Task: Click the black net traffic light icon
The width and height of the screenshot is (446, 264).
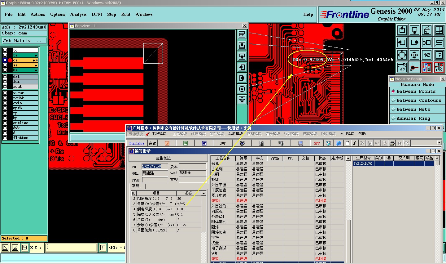Action: click(x=439, y=67)
